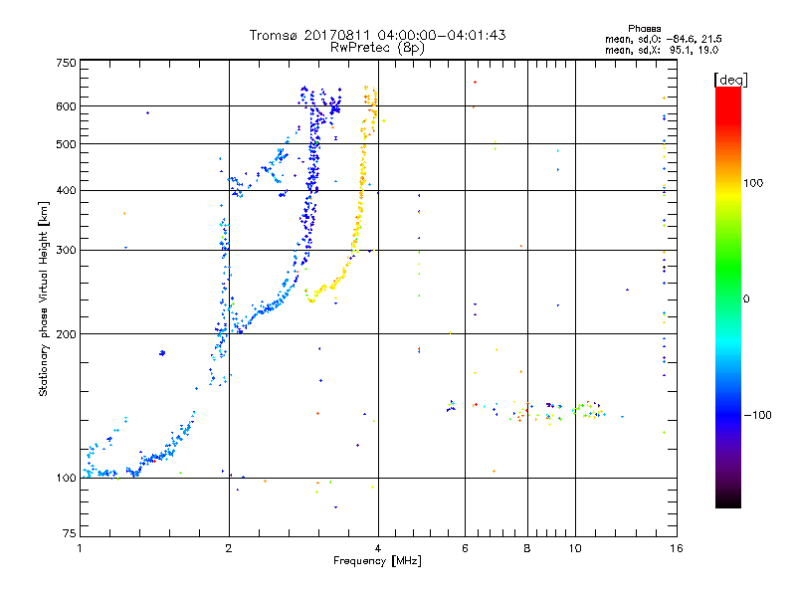
Task: Click the '[deg]' colorbar unit label
Action: [x=730, y=80]
